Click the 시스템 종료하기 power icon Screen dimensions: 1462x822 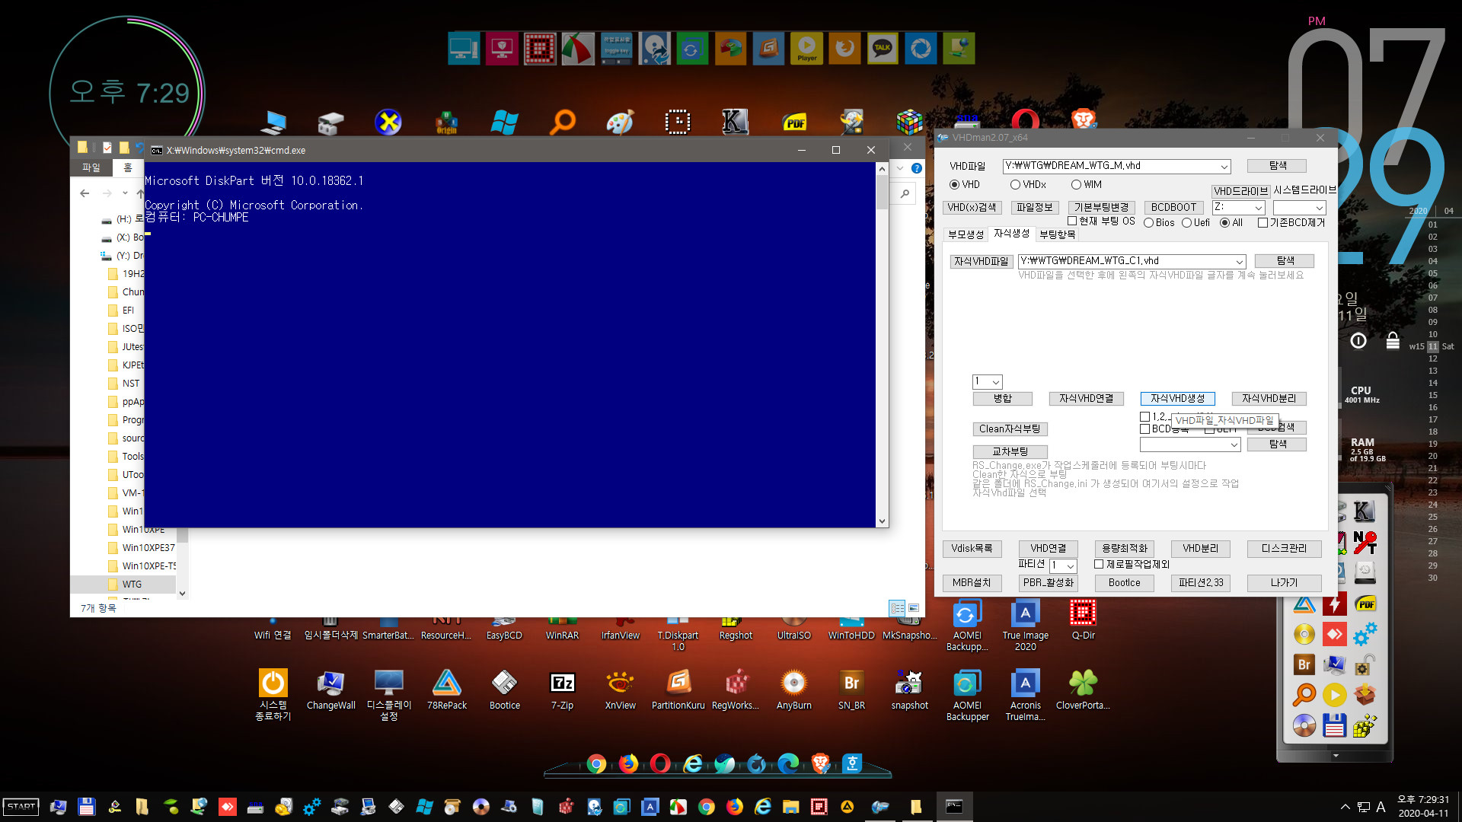tap(273, 683)
